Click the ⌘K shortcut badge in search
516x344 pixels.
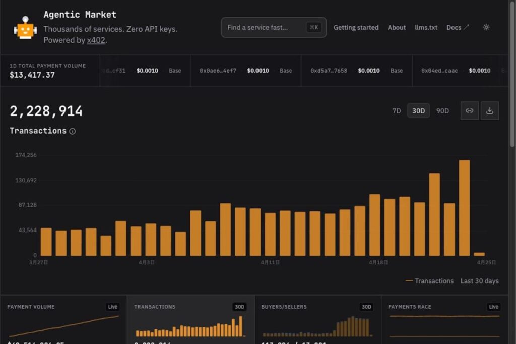pos(313,27)
